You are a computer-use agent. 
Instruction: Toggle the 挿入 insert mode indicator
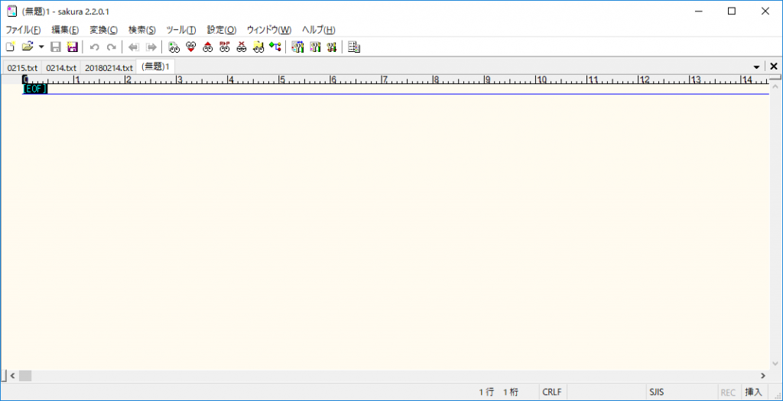(753, 392)
